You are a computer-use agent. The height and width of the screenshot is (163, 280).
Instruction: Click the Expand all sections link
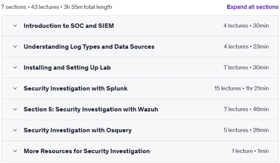(252, 7)
